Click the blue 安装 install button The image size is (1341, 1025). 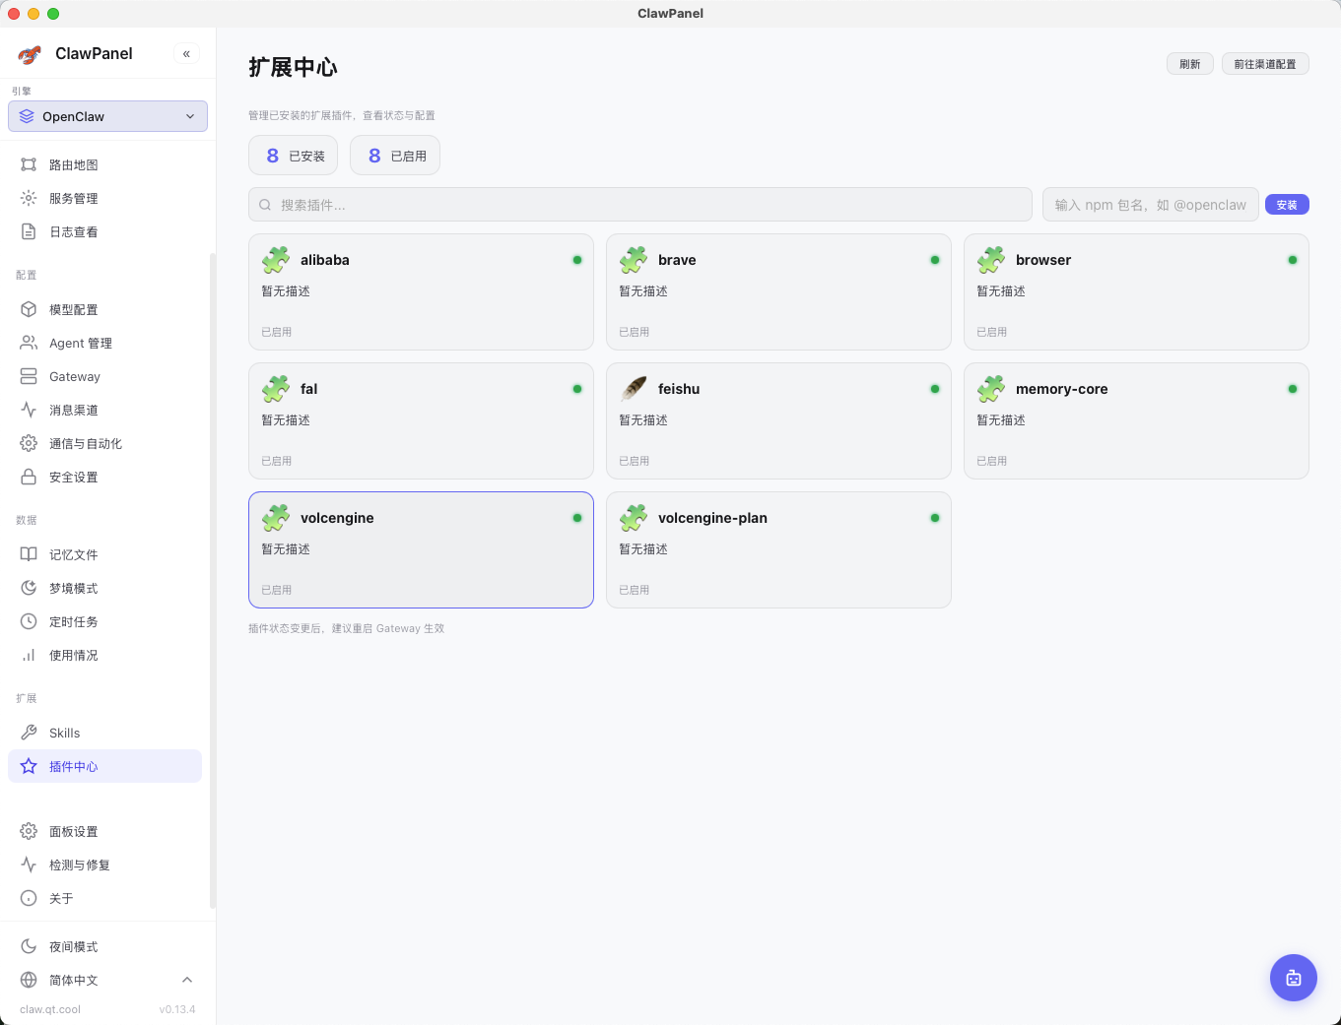tap(1286, 205)
